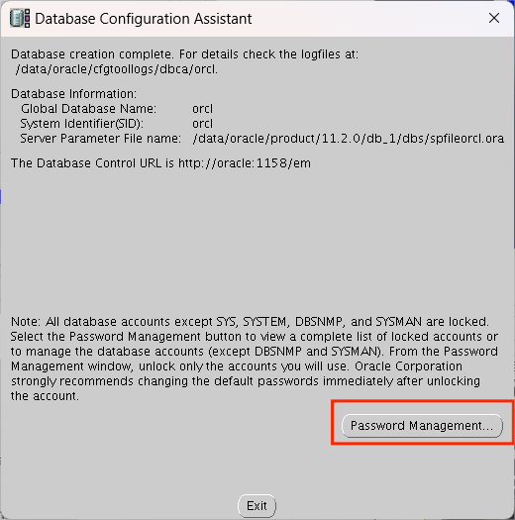The height and width of the screenshot is (520, 515).
Task: Close the Database Configuration Assistant dialog
Action: (x=494, y=18)
